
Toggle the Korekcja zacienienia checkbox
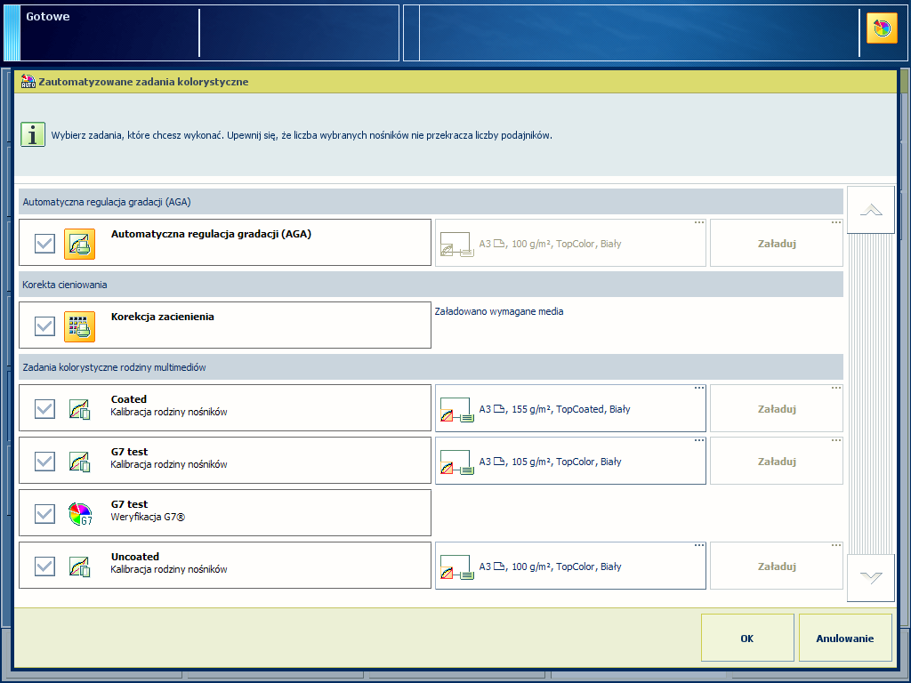coord(44,326)
